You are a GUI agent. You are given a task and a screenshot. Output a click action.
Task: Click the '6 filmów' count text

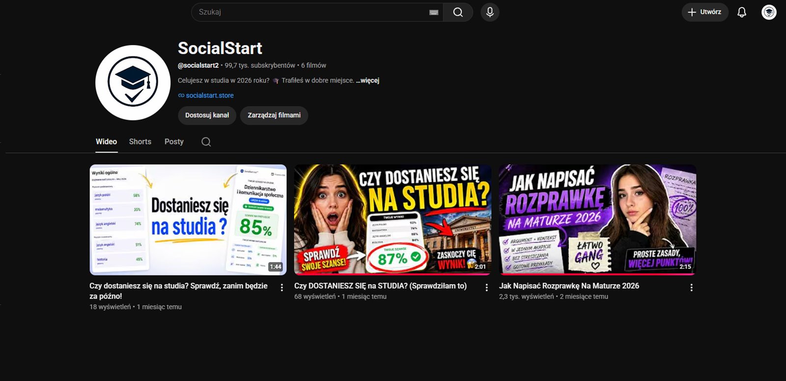(313, 65)
